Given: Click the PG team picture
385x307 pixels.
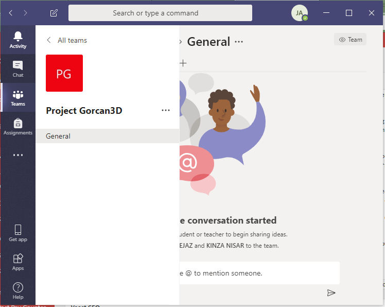Looking at the screenshot, I should pyautogui.click(x=64, y=73).
